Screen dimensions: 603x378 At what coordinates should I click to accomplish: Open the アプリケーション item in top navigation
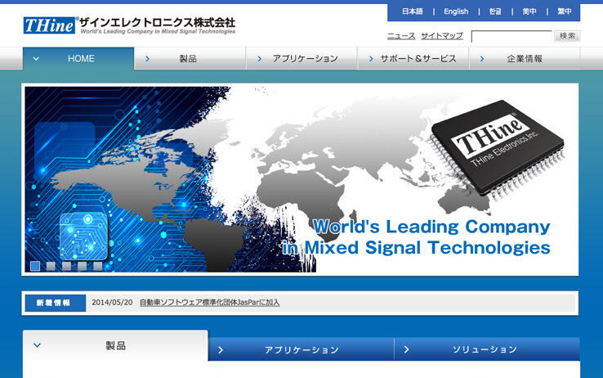301,59
